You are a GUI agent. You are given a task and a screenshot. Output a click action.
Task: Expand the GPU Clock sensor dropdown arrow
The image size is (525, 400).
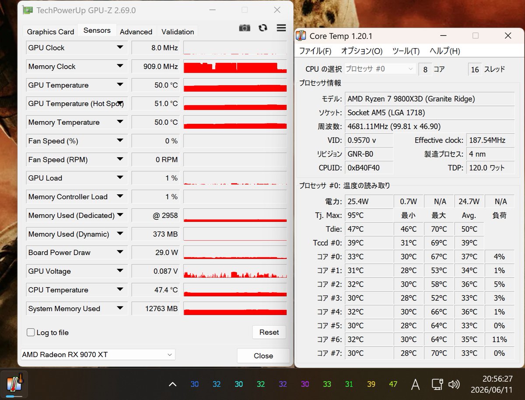(x=120, y=47)
